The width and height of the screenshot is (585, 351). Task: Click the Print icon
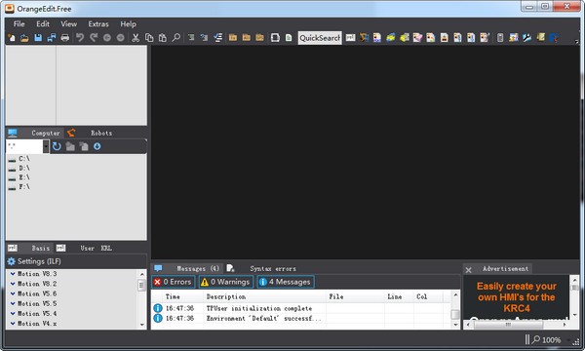pyautogui.click(x=65, y=38)
